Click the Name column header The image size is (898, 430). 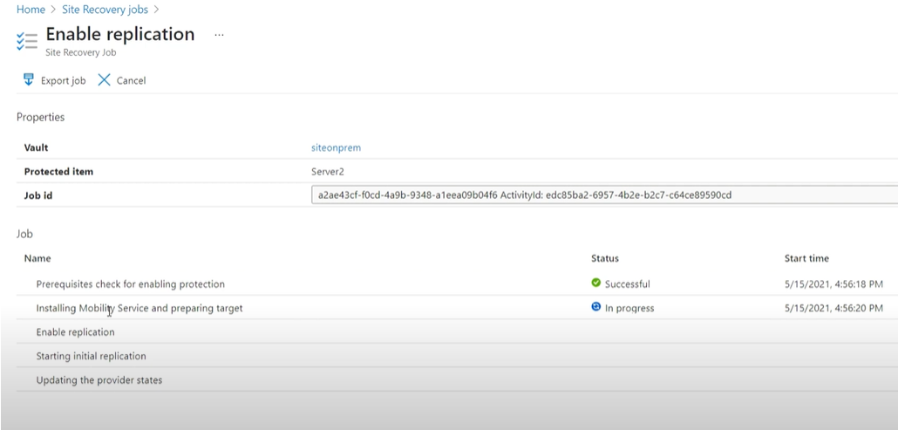point(37,258)
